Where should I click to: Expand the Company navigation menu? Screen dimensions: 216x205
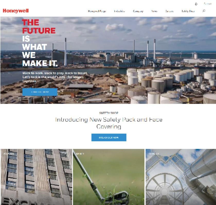tap(138, 11)
